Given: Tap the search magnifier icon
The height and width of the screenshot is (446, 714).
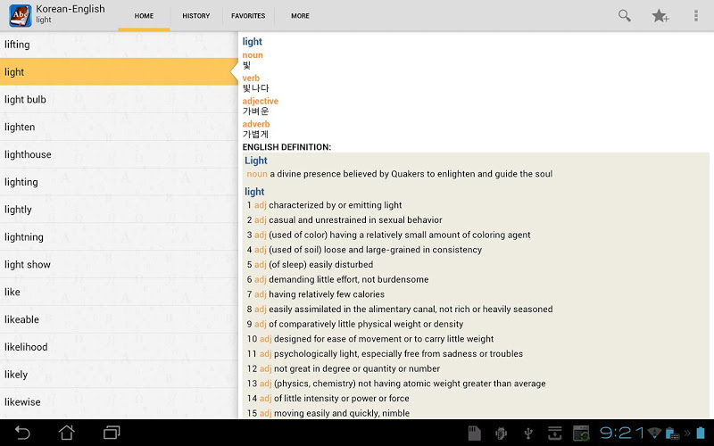Looking at the screenshot, I should click(625, 15).
